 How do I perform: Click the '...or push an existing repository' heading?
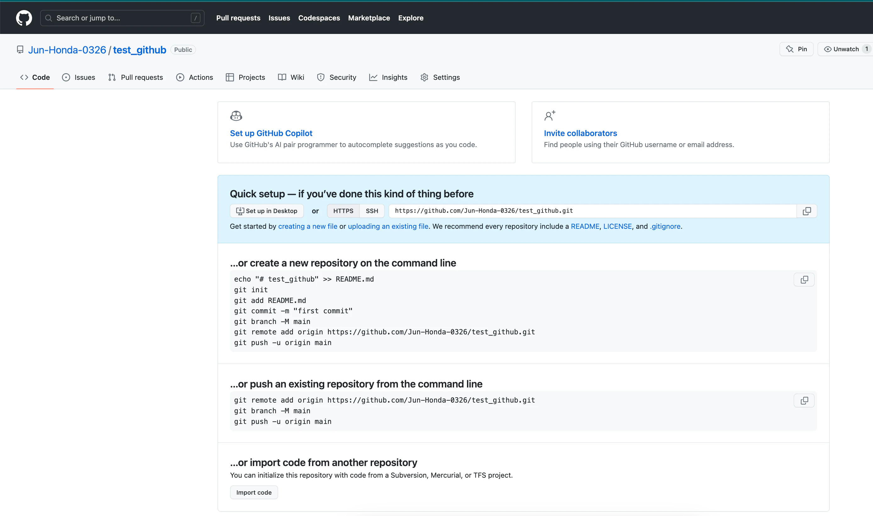click(356, 384)
